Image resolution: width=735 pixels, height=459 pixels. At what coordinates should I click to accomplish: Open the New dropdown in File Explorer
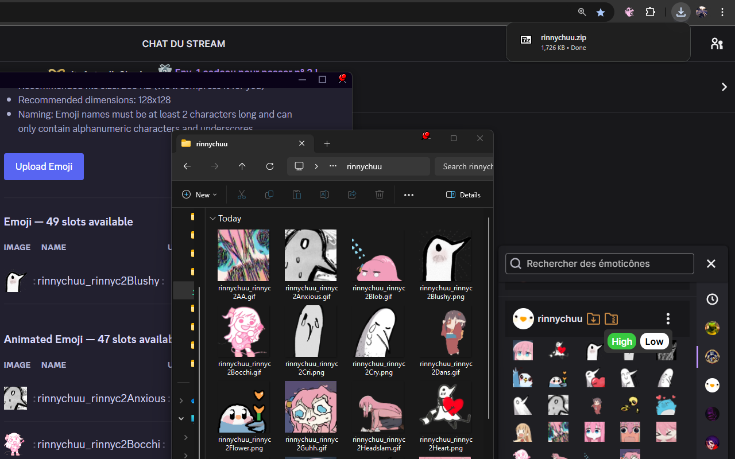click(199, 195)
